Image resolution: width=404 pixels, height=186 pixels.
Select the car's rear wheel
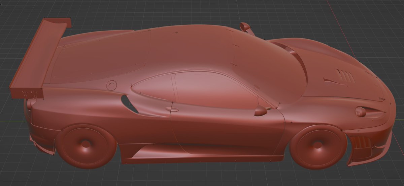[86, 146]
